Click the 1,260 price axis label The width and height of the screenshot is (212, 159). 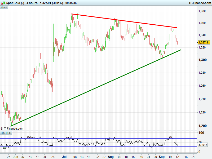[202, 86]
